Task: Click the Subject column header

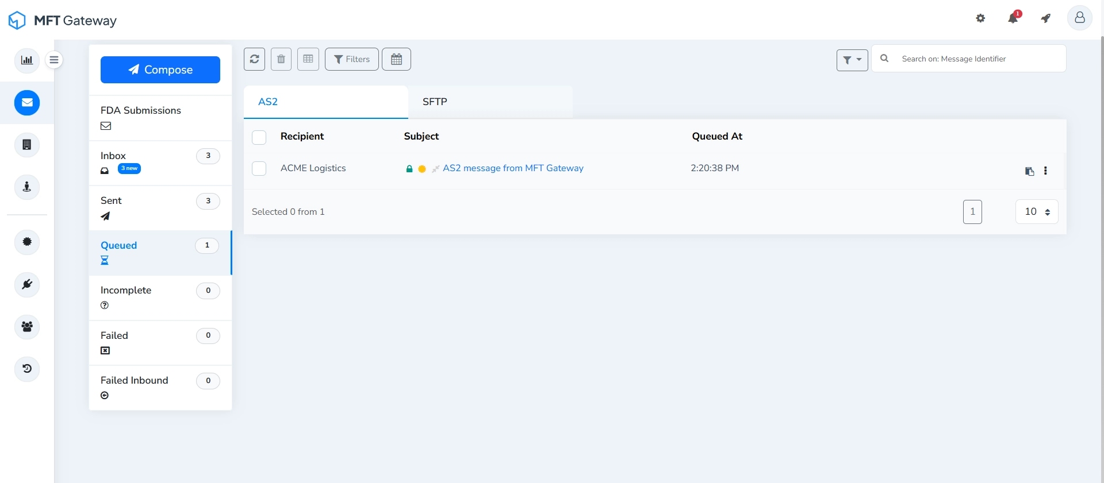Action: pos(421,136)
